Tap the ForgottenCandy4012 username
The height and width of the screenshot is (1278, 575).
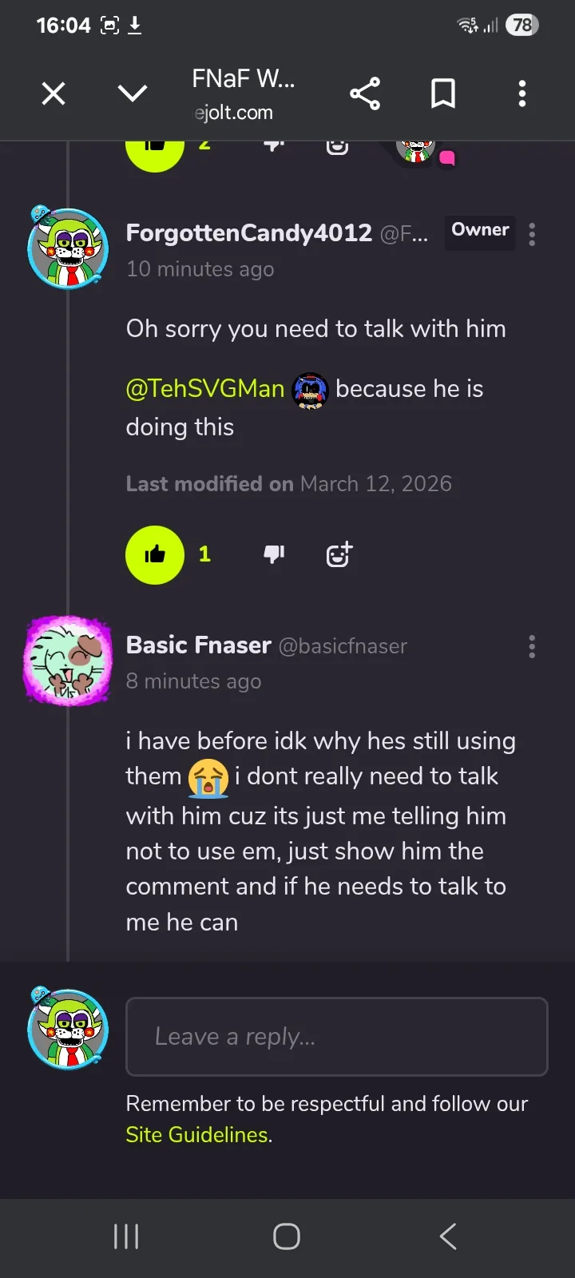click(x=248, y=232)
